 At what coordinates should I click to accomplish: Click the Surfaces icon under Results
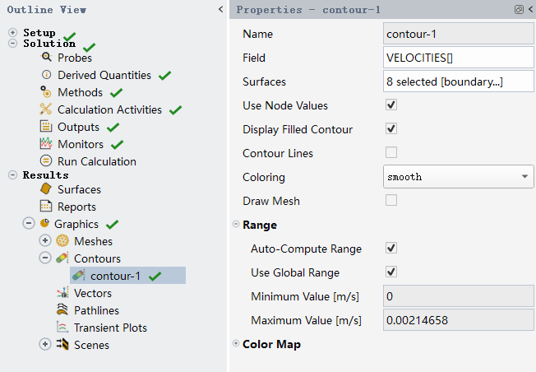pos(46,189)
